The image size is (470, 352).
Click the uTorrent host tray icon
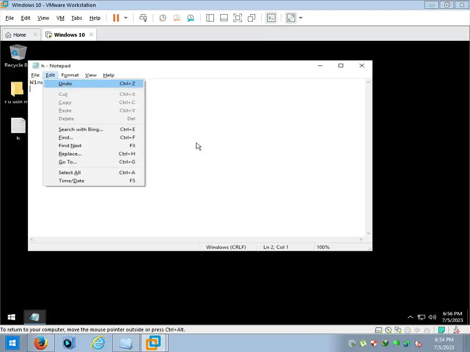click(363, 343)
